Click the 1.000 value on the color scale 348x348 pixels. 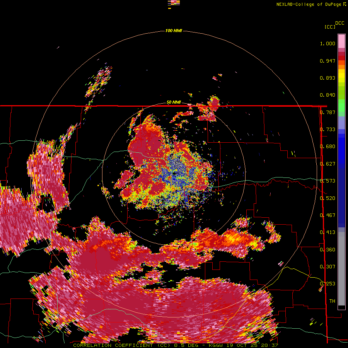tap(328, 43)
